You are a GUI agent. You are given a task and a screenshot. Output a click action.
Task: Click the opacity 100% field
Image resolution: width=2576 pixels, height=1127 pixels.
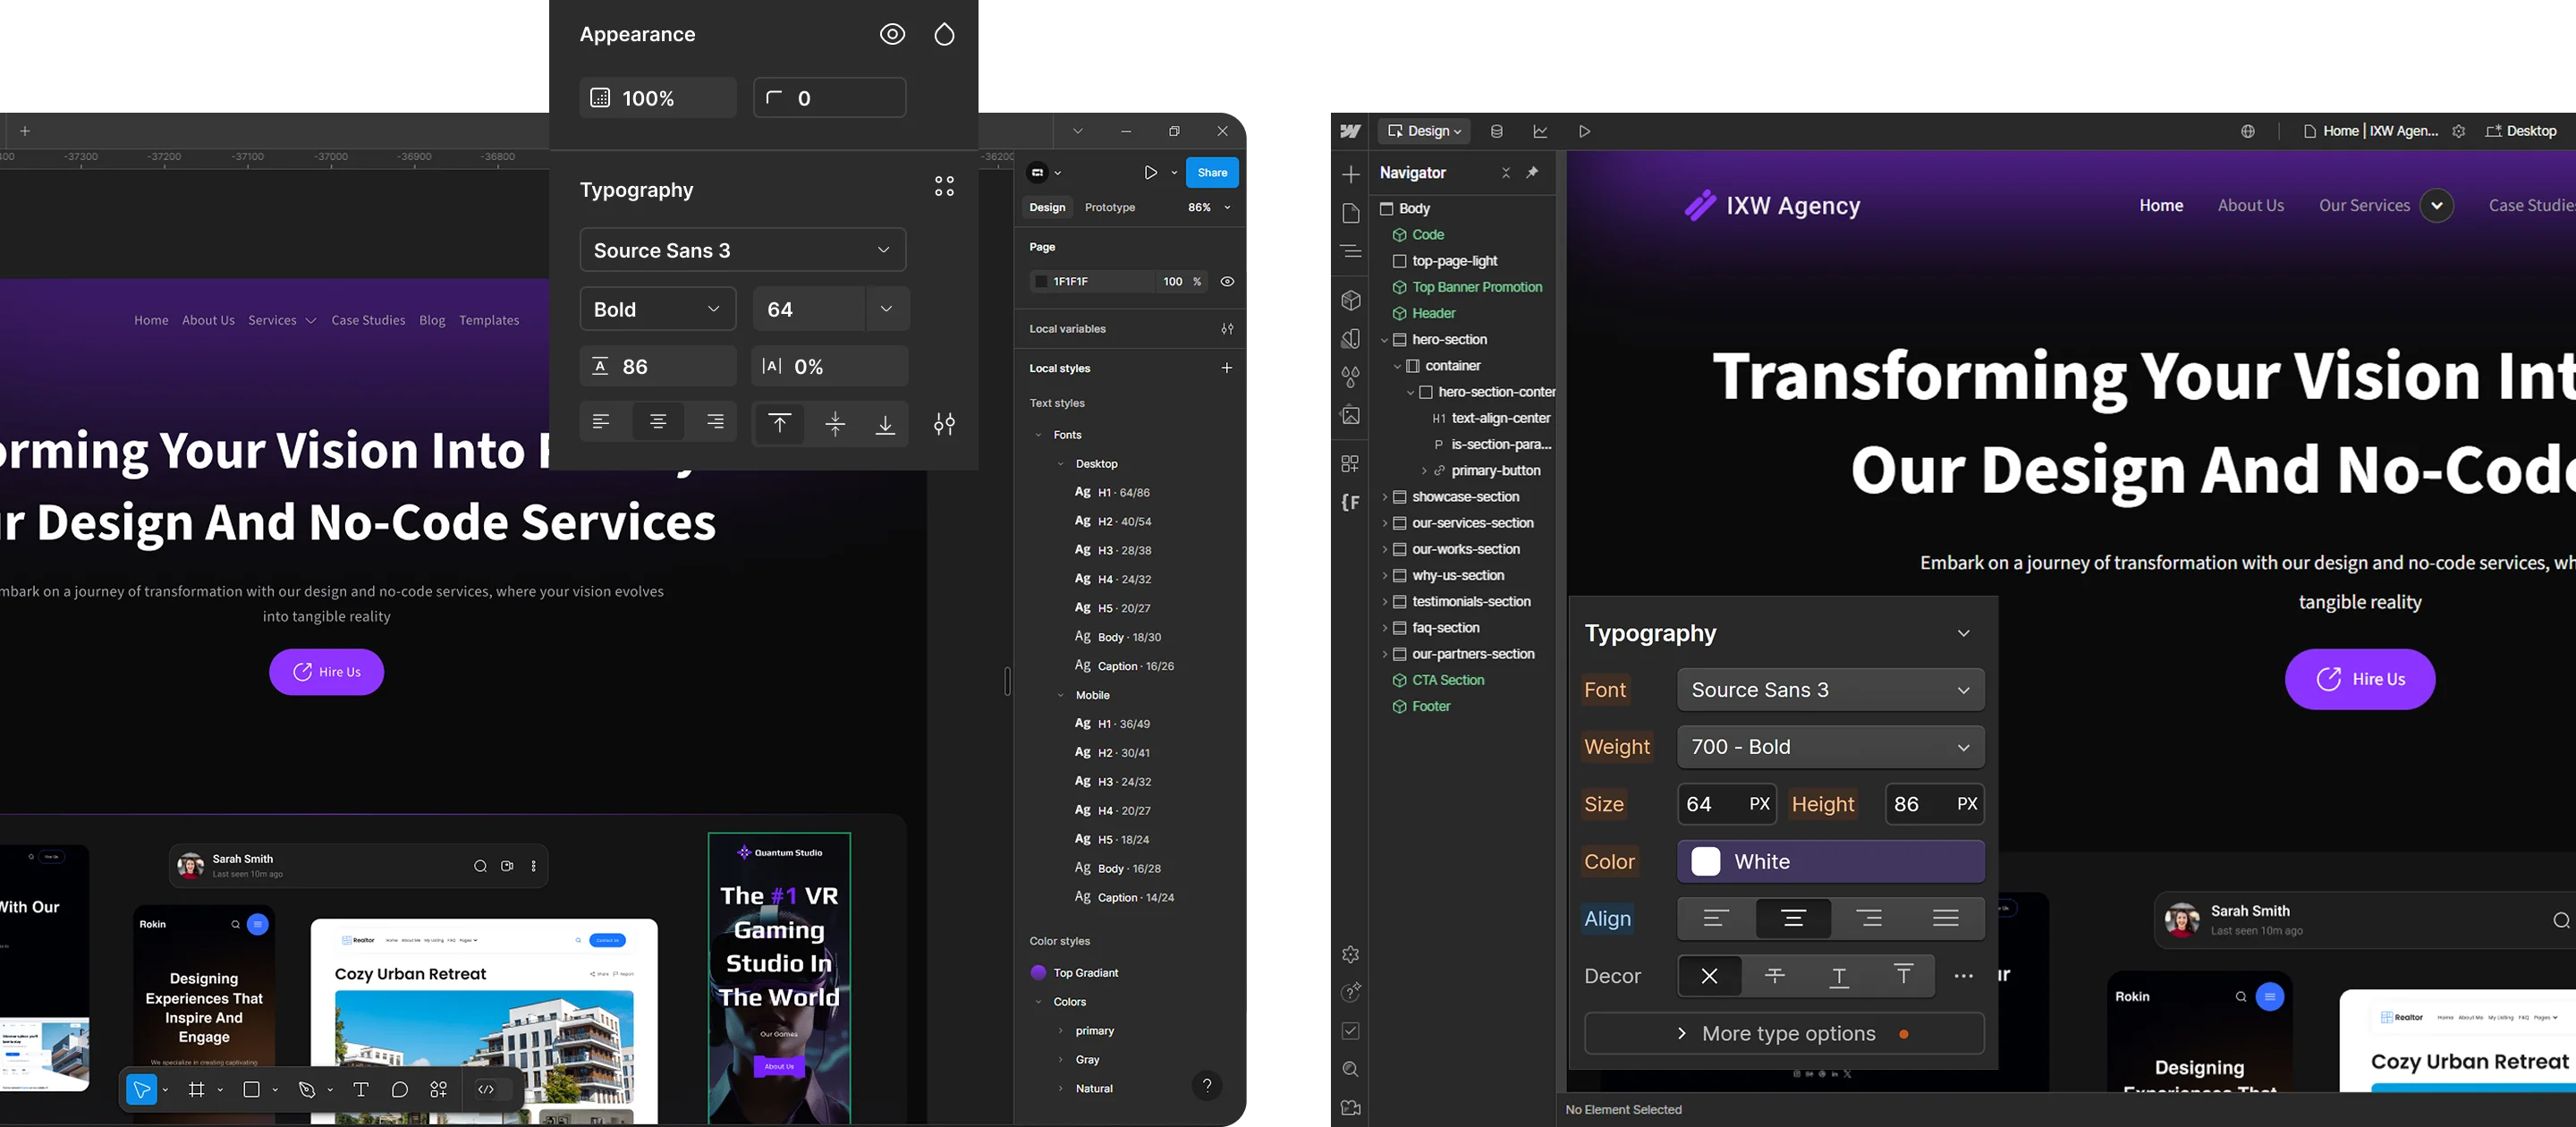click(x=657, y=98)
